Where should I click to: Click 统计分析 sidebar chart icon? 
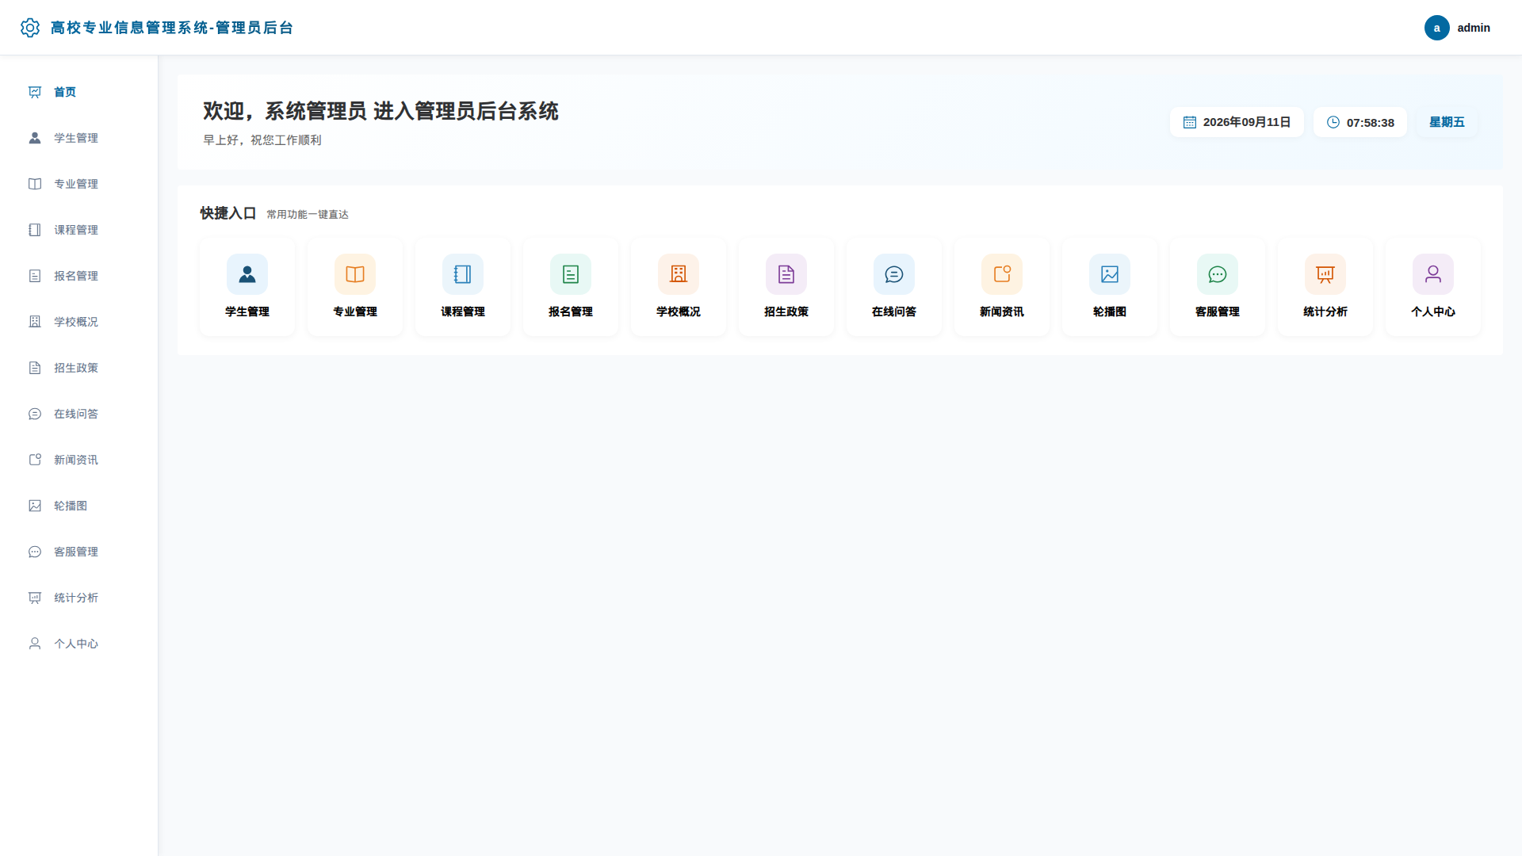pyautogui.click(x=35, y=598)
